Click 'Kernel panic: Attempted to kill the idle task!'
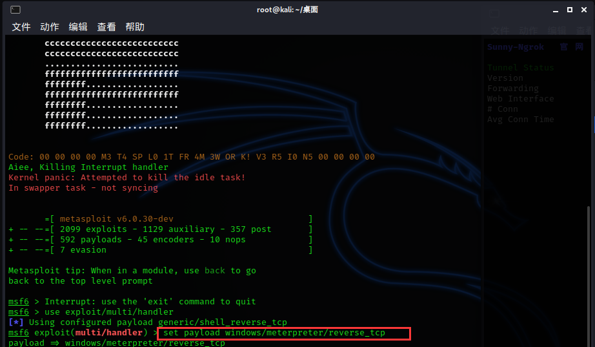 click(126, 178)
